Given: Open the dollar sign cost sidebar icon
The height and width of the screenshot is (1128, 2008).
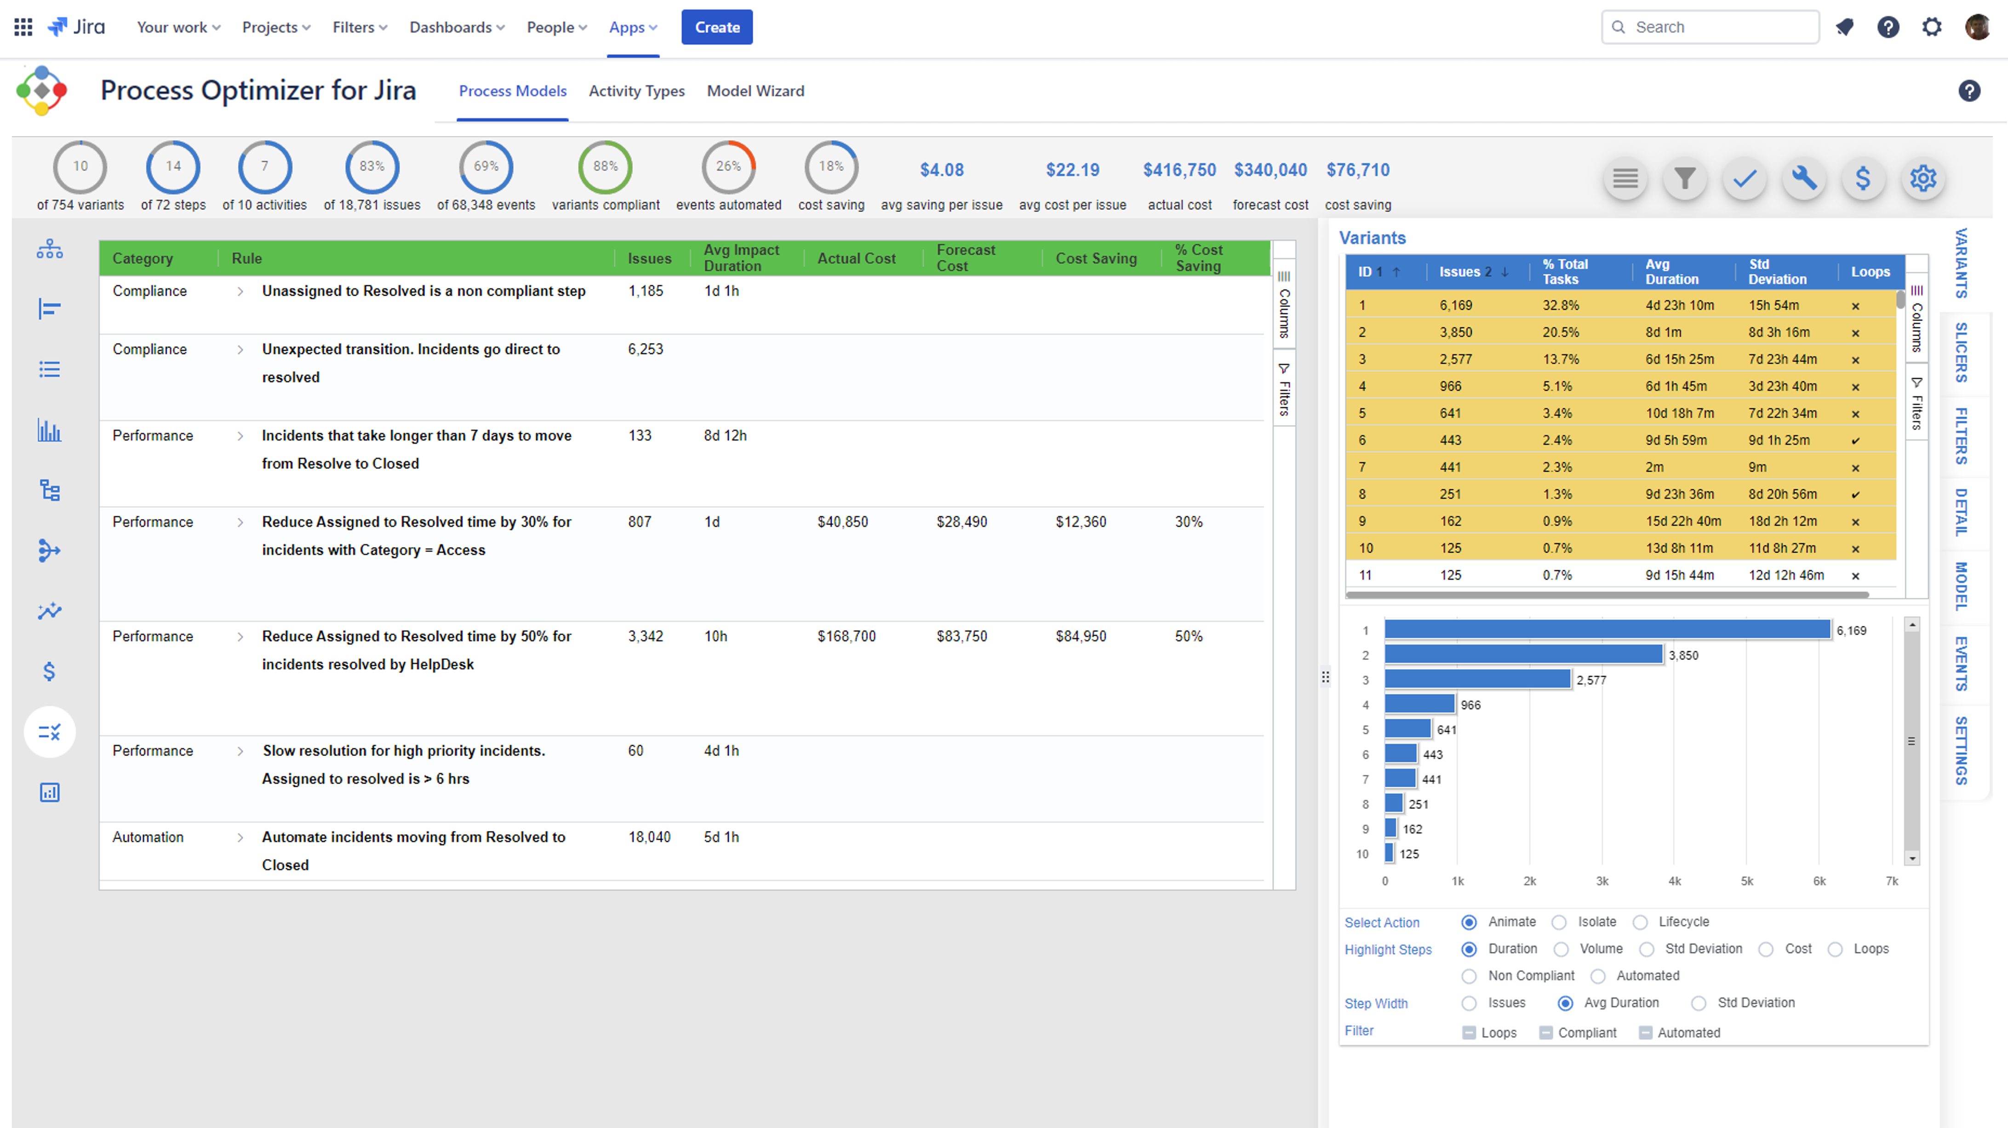Looking at the screenshot, I should point(50,671).
